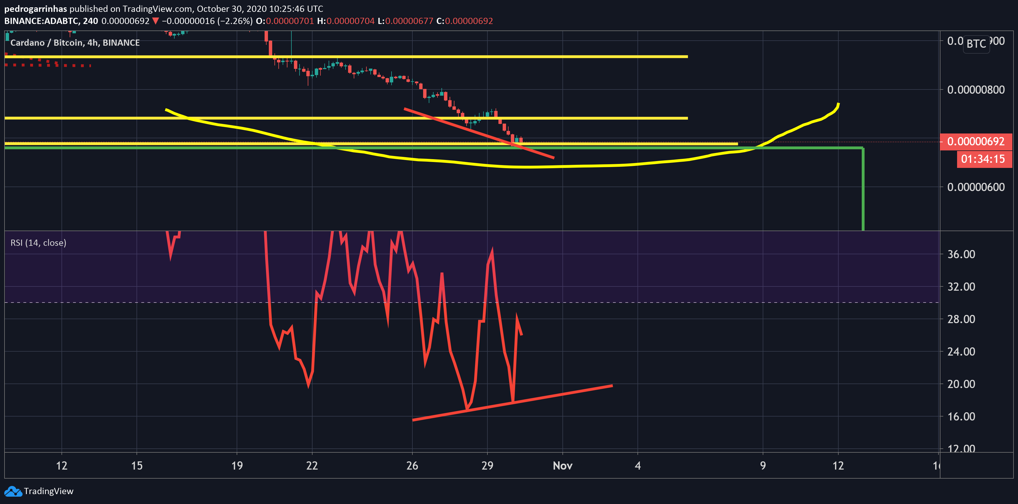Viewport: 1018px width, 504px height.
Task: Click the 4 date label on time axis
Action: pyautogui.click(x=637, y=466)
